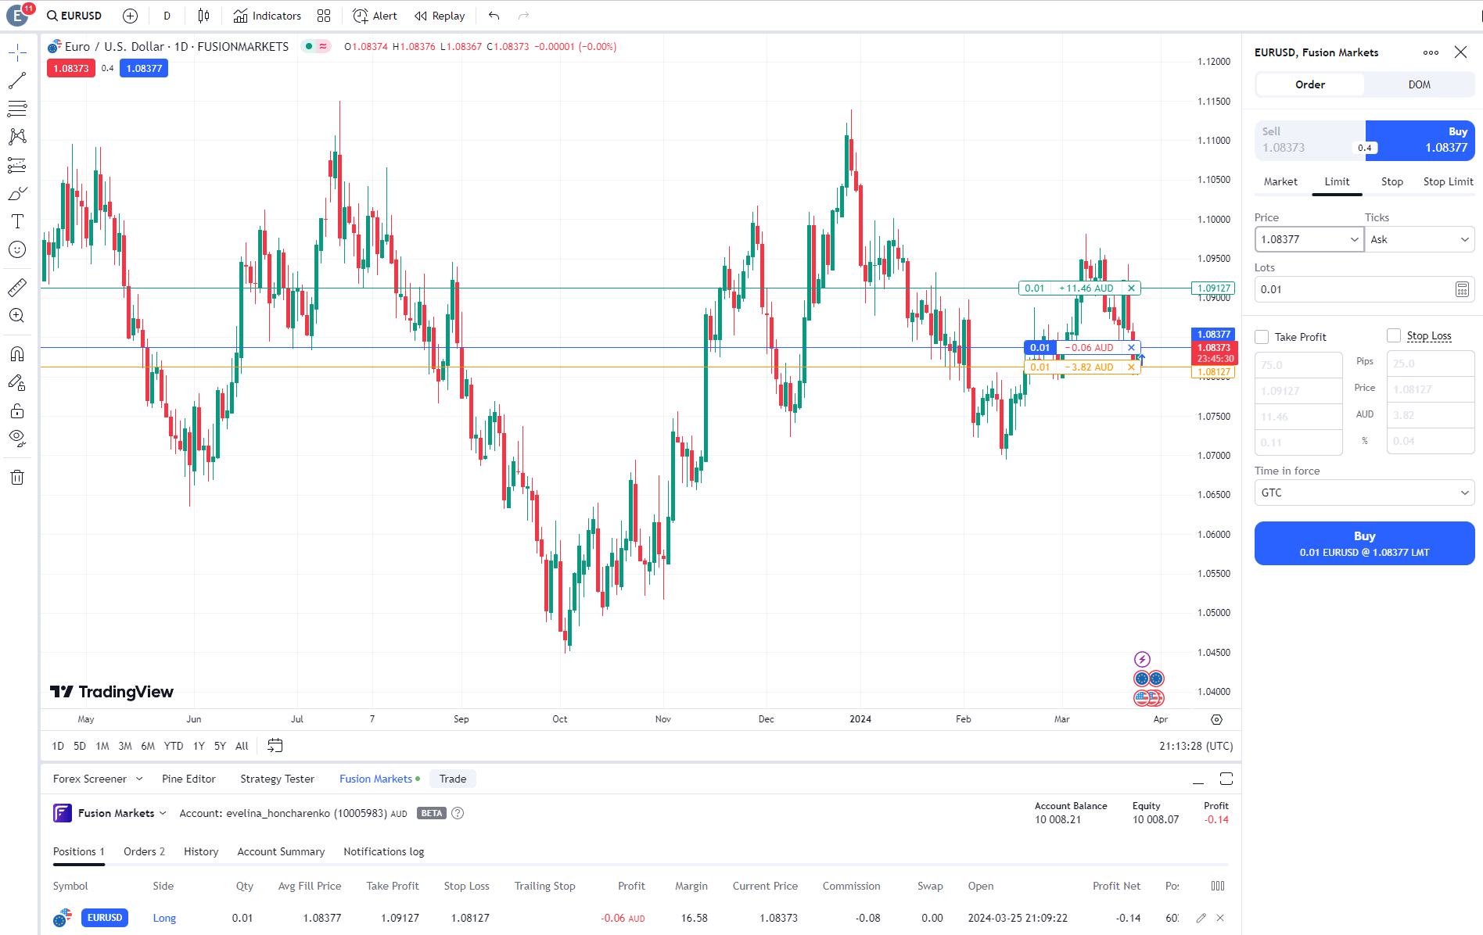
Task: Open the Account Summary tab
Action: tap(281, 851)
